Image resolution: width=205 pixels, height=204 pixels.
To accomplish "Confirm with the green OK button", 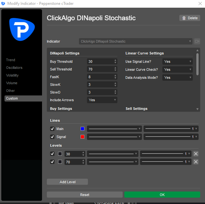I will coord(162,195).
